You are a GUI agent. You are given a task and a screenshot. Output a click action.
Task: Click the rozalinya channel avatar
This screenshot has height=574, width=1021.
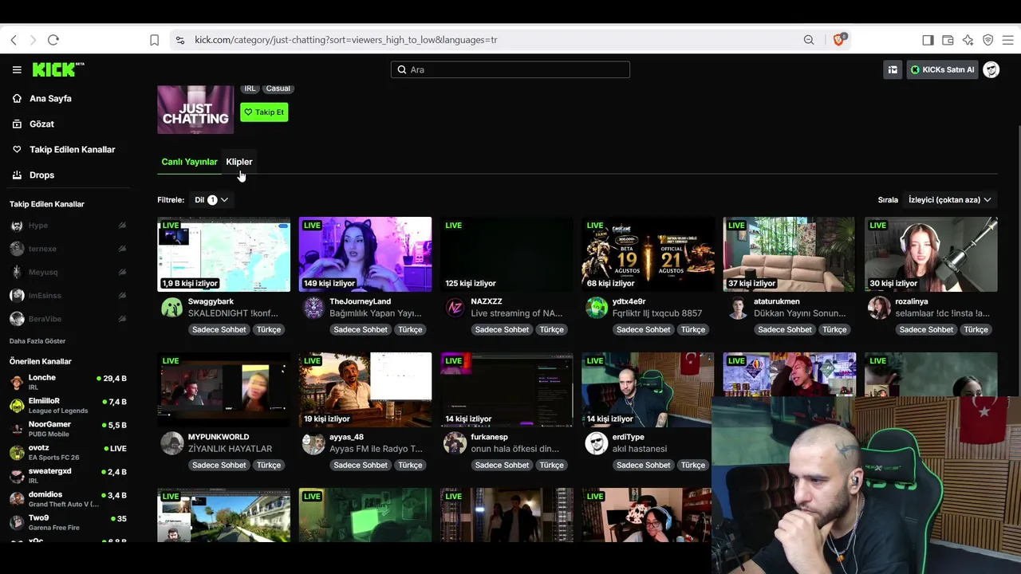point(879,308)
